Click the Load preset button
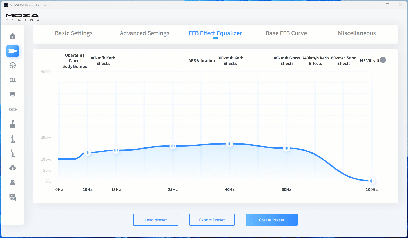Viewport: 408px width, 238px height. tap(156, 220)
